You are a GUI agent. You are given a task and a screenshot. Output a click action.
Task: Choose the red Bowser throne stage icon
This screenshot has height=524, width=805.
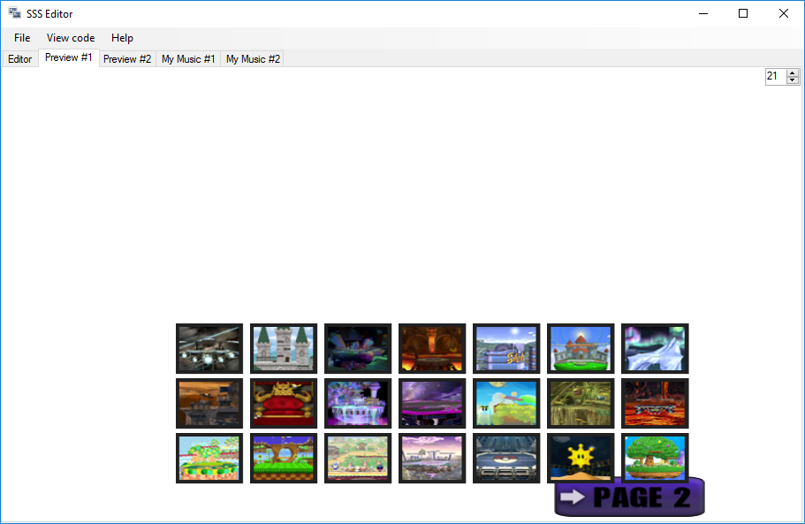(284, 404)
